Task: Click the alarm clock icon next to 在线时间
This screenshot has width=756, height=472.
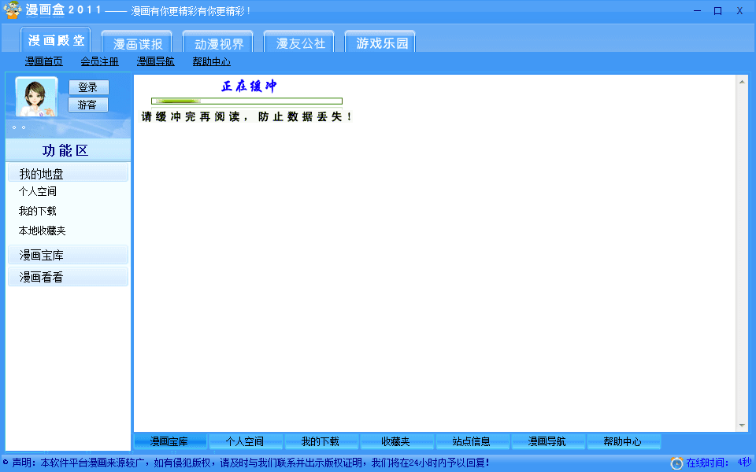Action: [676, 463]
